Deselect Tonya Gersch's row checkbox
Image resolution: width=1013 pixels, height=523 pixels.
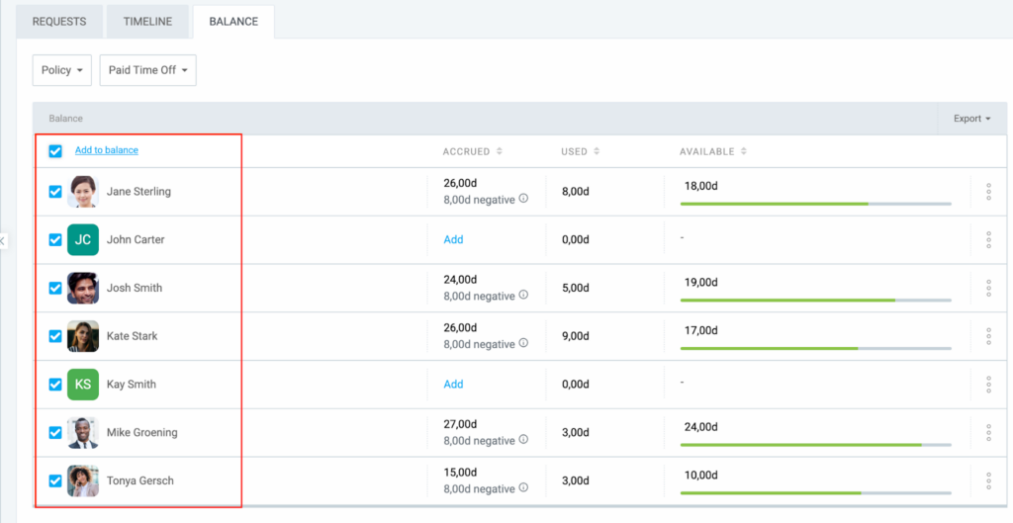click(x=55, y=481)
